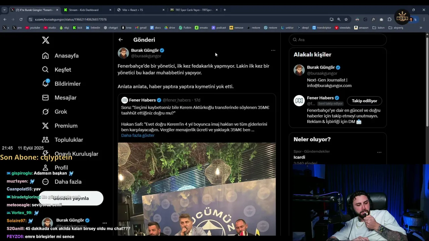
Task: Click Burak Güngör's avatar on the post
Action: click(123, 53)
